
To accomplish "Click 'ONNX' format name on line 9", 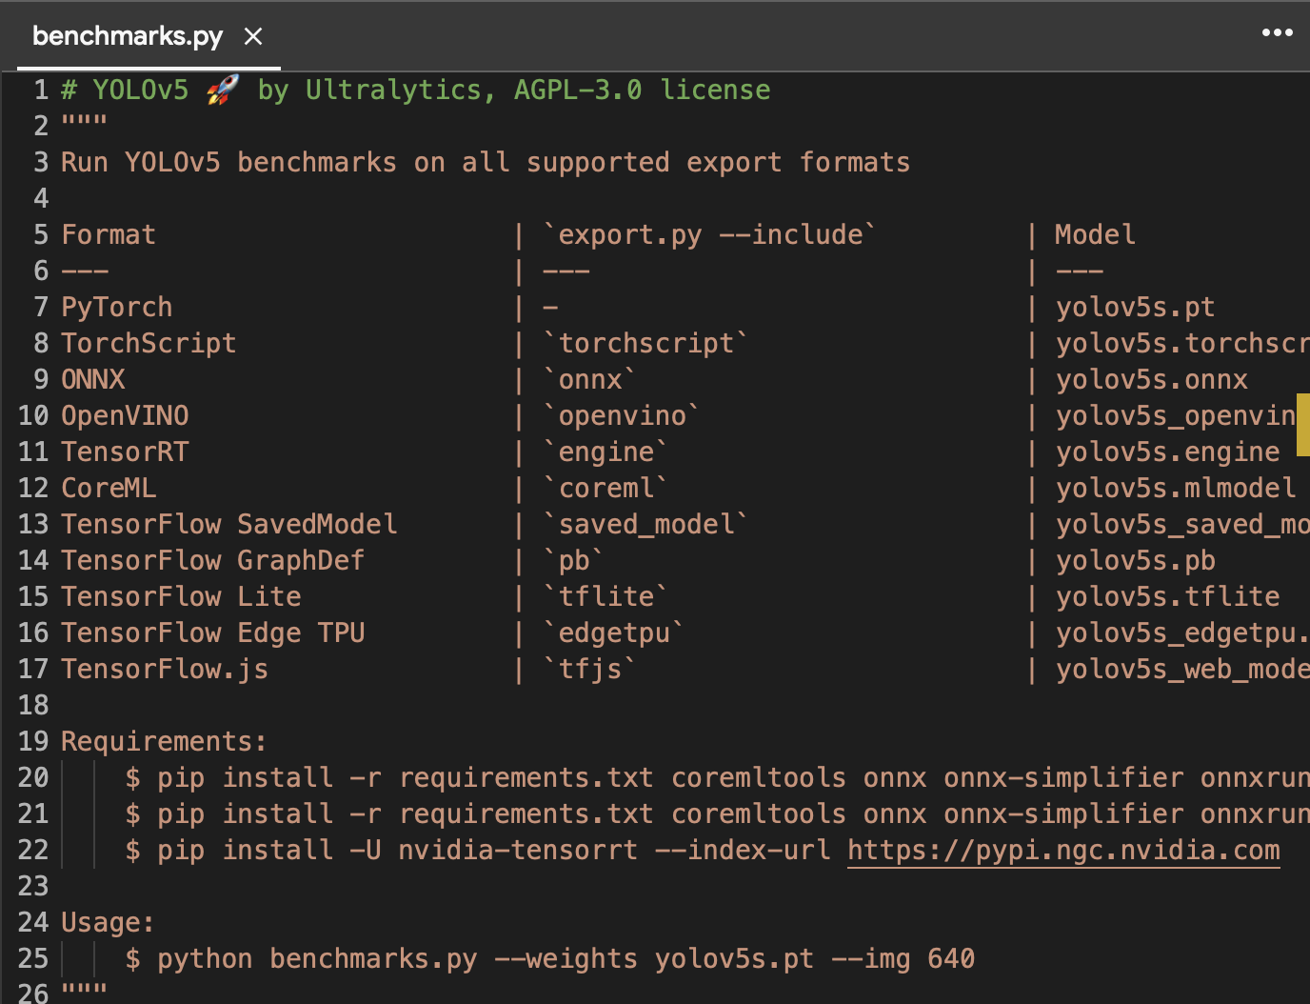I will coord(93,379).
